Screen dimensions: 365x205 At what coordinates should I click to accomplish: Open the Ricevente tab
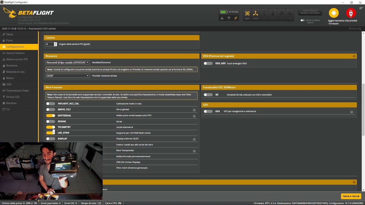click(x=19, y=65)
